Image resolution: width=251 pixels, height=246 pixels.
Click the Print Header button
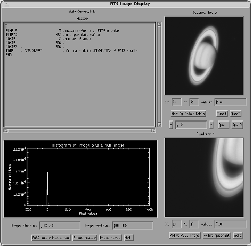click(x=85, y=238)
